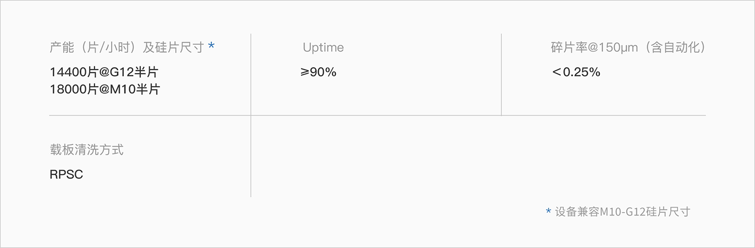Image resolution: width=755 pixels, height=248 pixels.
Task: Click the "≥" symbol before 90%
Action: [x=305, y=72]
